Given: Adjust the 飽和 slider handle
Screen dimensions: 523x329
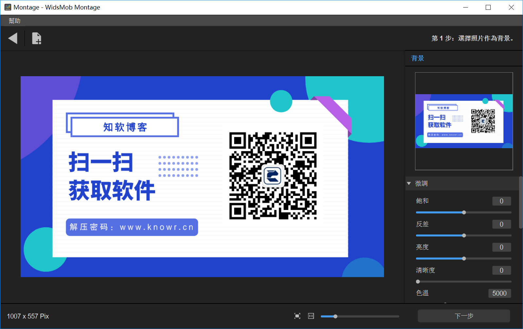Looking at the screenshot, I should click(x=464, y=213).
